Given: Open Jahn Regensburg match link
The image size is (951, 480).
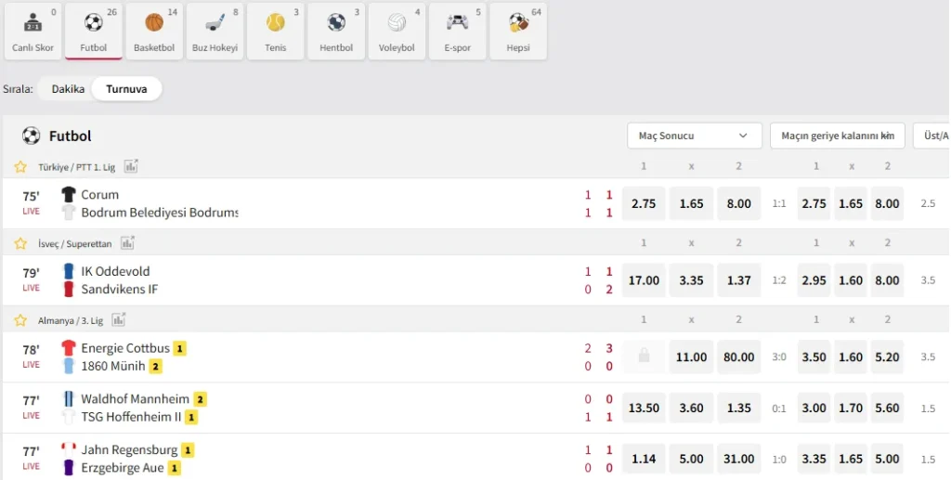Looking at the screenshot, I should 129,449.
